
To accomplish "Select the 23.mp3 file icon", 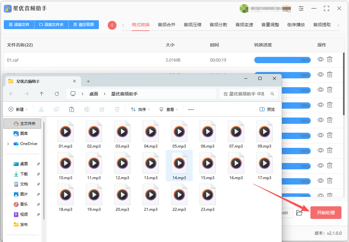I will point(208,195).
